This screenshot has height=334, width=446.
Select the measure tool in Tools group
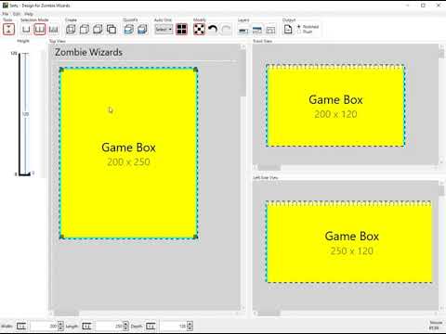(x=8, y=30)
